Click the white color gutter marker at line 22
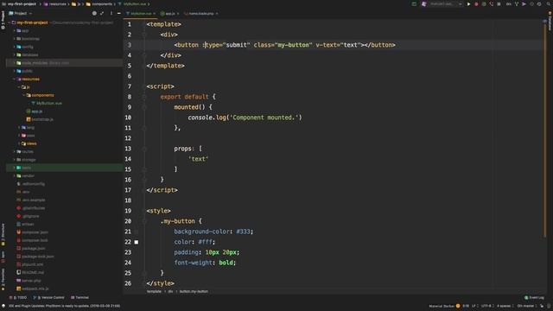This screenshot has height=311, width=553. coord(137,242)
